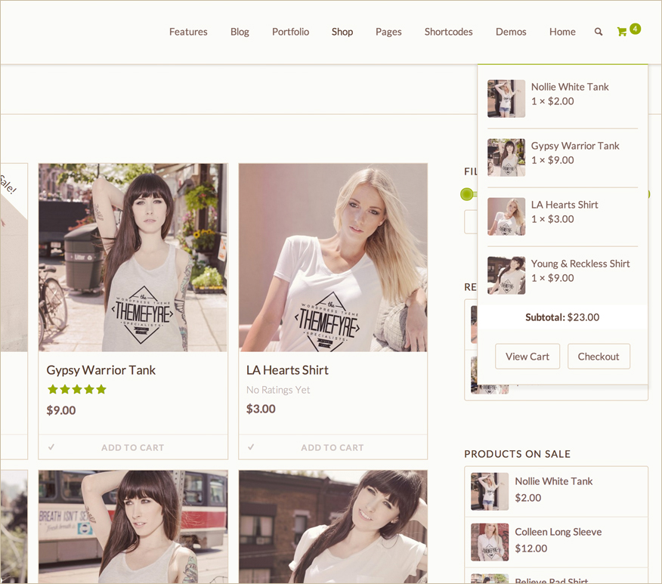Click the No Ratings Yet text
Screen dimensions: 662x584
point(278,390)
